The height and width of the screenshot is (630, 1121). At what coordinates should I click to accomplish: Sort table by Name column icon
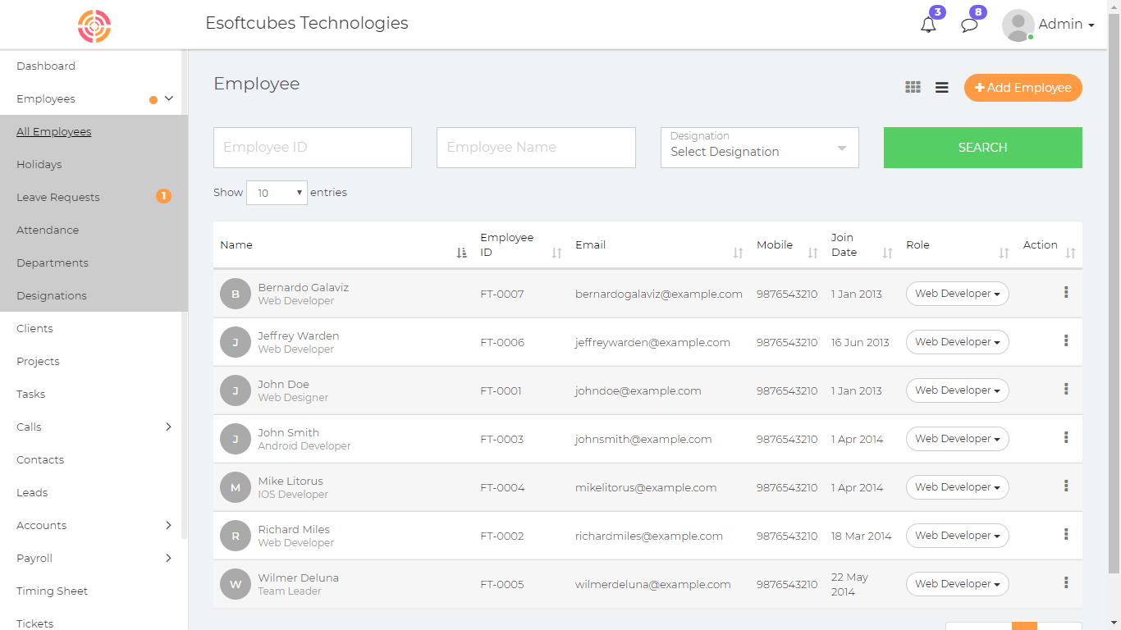click(461, 253)
